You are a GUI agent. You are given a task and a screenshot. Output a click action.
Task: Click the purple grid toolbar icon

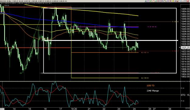click(x=148, y=1)
